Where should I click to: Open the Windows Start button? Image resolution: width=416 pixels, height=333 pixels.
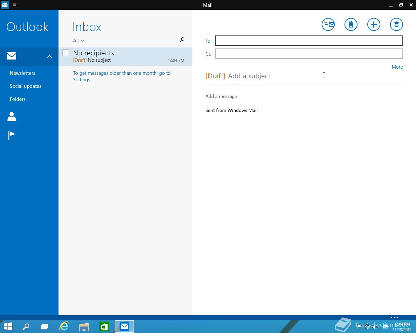[x=8, y=326]
